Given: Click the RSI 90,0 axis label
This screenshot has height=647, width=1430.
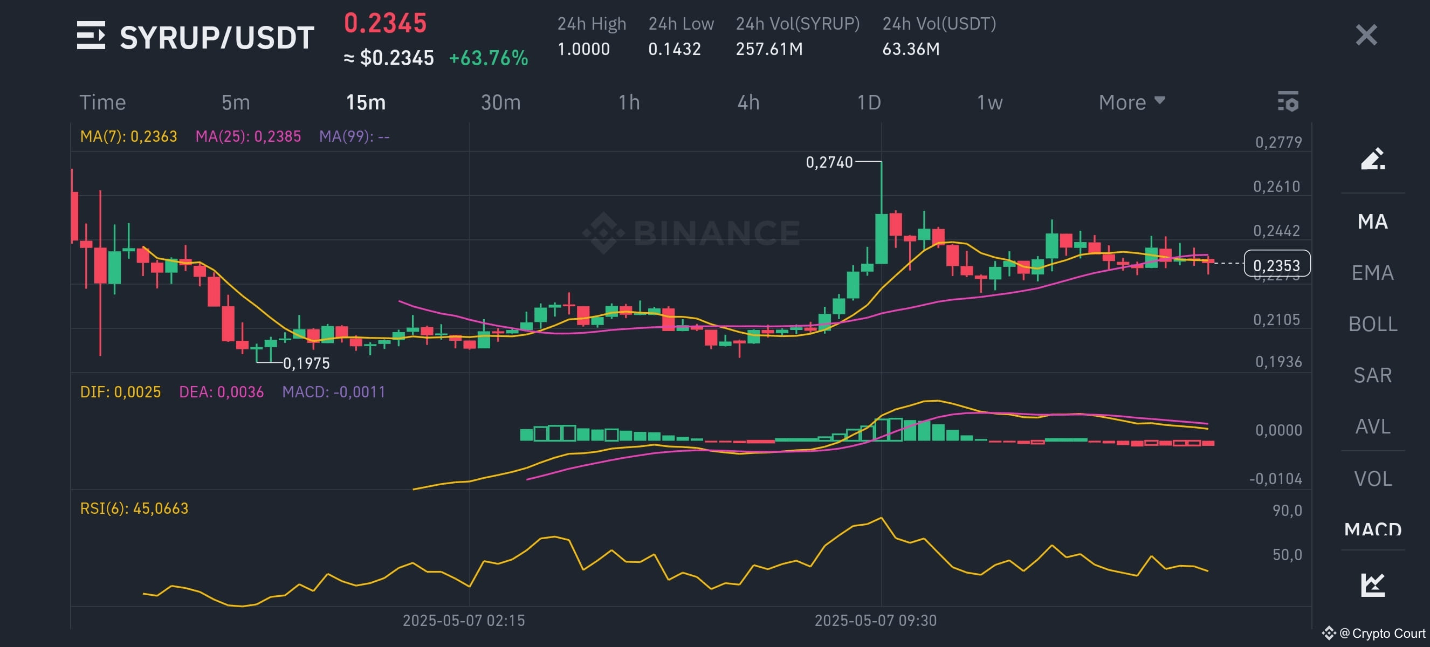Looking at the screenshot, I should coord(1287,511).
